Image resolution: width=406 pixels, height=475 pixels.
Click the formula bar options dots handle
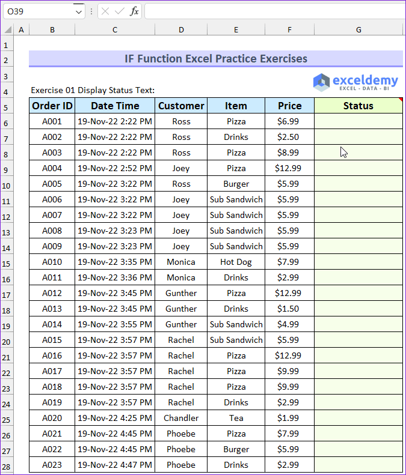(x=91, y=11)
